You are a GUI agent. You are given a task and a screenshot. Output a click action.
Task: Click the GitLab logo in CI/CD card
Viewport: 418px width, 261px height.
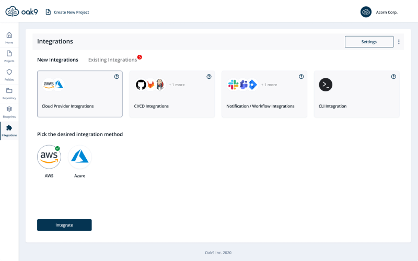click(x=151, y=85)
